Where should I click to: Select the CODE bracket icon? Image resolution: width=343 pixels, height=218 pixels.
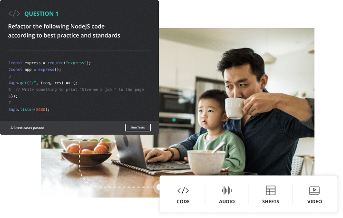tap(183, 191)
